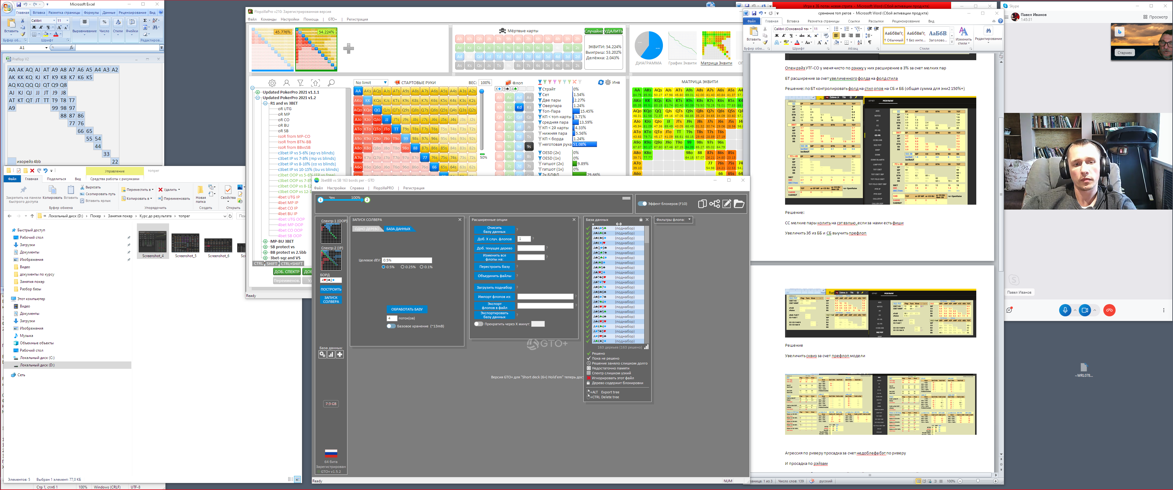1173x490 pixels.
Task: Open Фильтры флопа dropdown in GTO+
Action: coord(673,219)
